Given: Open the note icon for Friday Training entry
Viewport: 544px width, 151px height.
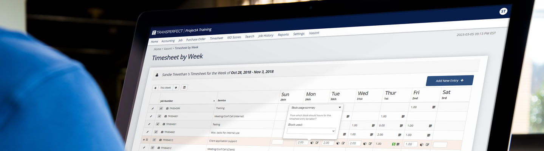Looking at the screenshot, I should (434, 107).
